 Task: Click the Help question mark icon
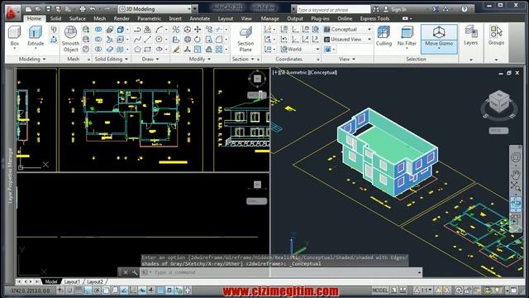465,9
